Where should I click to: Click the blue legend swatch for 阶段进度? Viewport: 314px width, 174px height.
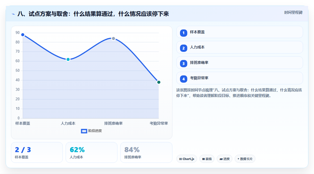pyautogui.click(x=84, y=131)
